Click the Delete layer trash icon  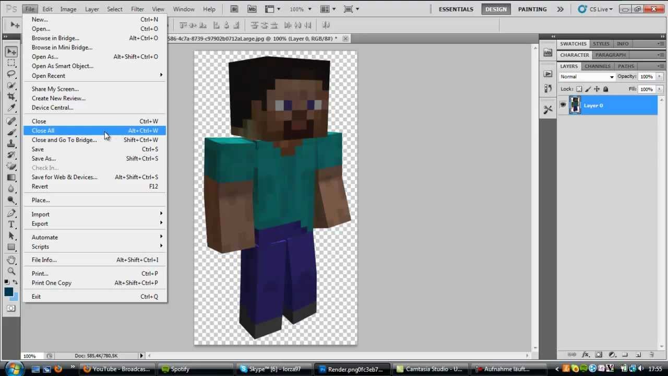click(x=651, y=355)
